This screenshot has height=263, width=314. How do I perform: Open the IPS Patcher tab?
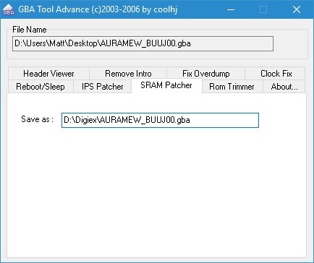[x=102, y=87]
